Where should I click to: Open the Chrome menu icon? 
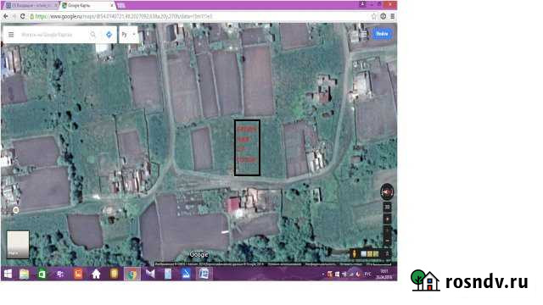(392, 16)
